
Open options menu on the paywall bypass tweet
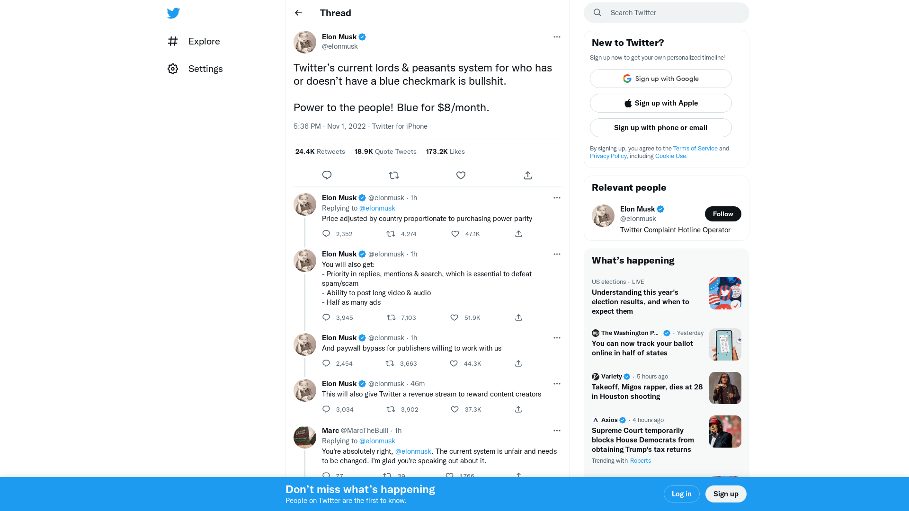click(557, 338)
